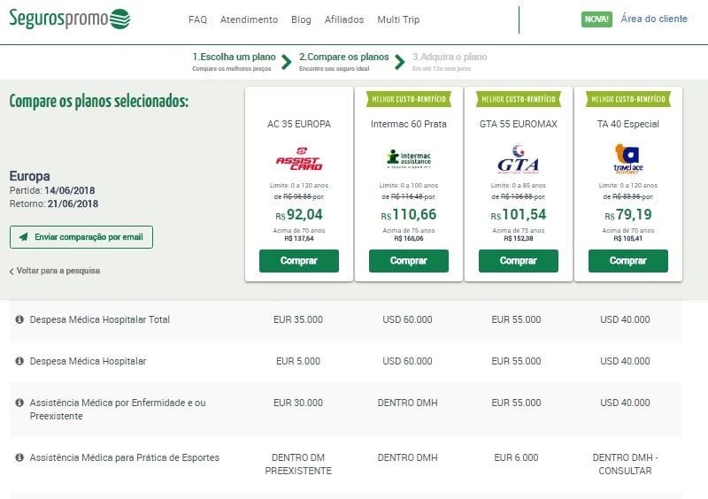
Task: Click the GTA 55 EUROMAX plan title
Action: point(519,124)
